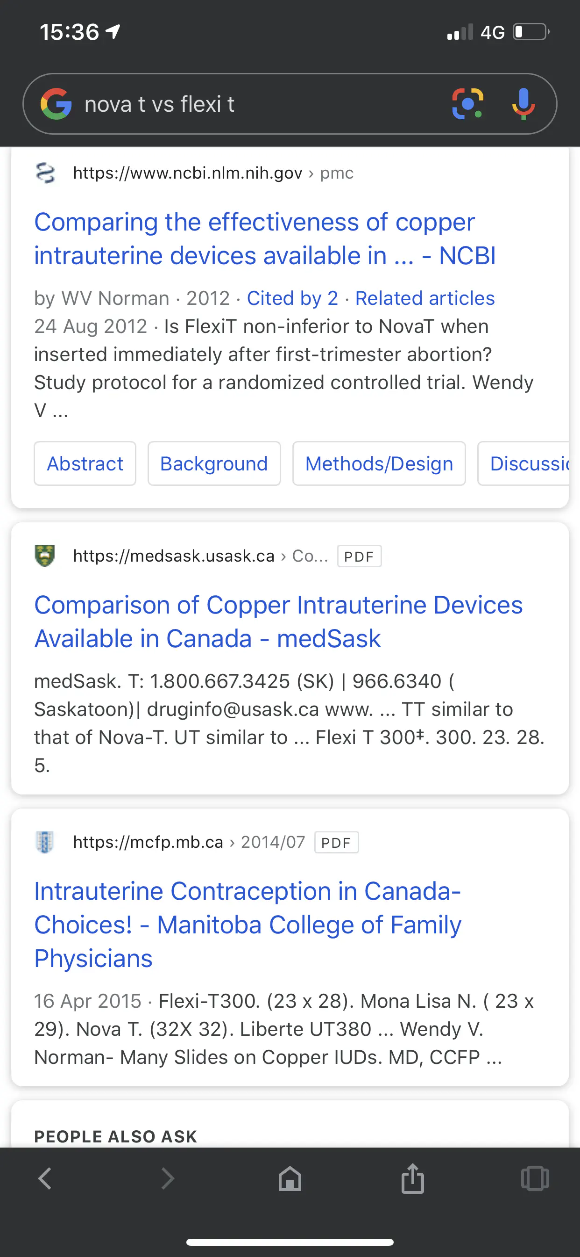Open the 'Cited by 2' link
Screen dimensions: 580x1257
click(292, 298)
